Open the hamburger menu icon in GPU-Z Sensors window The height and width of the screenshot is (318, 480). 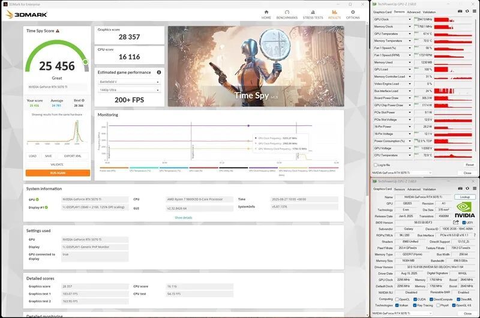click(x=474, y=11)
